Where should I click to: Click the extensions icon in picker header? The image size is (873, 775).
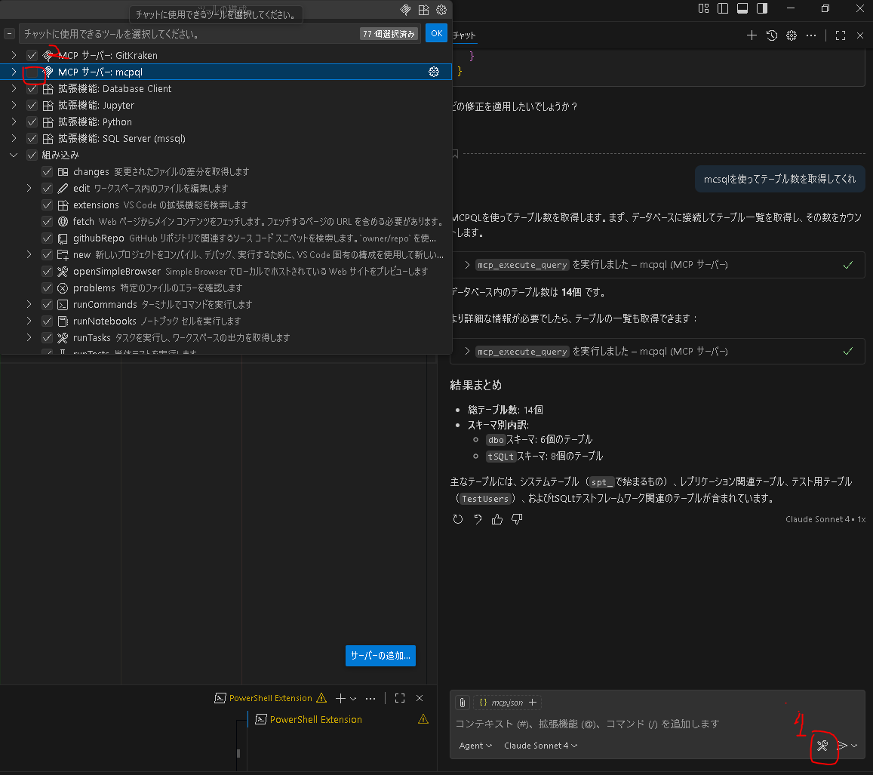point(424,10)
